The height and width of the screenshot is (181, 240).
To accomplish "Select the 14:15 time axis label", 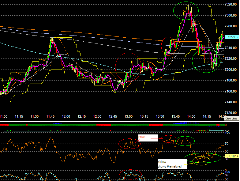I will pyautogui.click(x=207, y=116).
